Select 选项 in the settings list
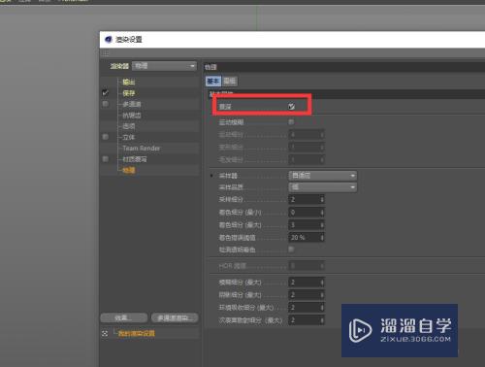The width and height of the screenshot is (485, 367). [x=129, y=126]
